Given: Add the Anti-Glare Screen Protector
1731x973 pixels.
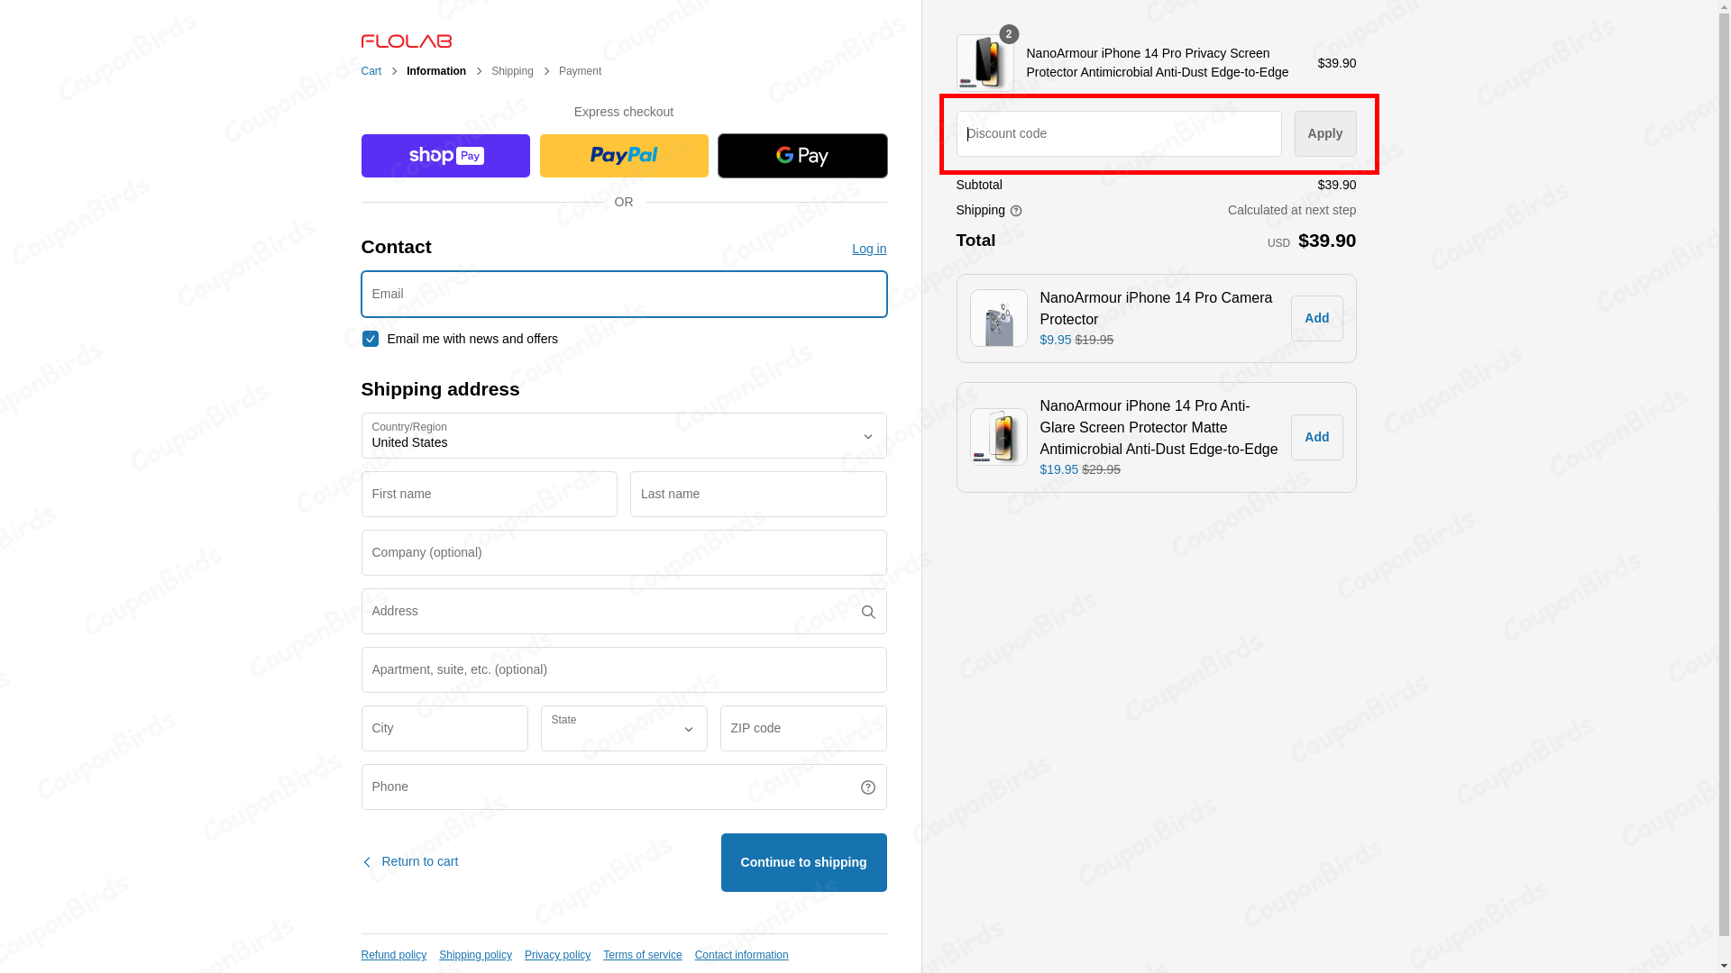Looking at the screenshot, I should [1316, 437].
